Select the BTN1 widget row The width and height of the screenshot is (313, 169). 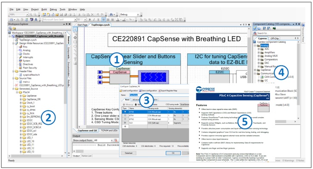click(155, 115)
